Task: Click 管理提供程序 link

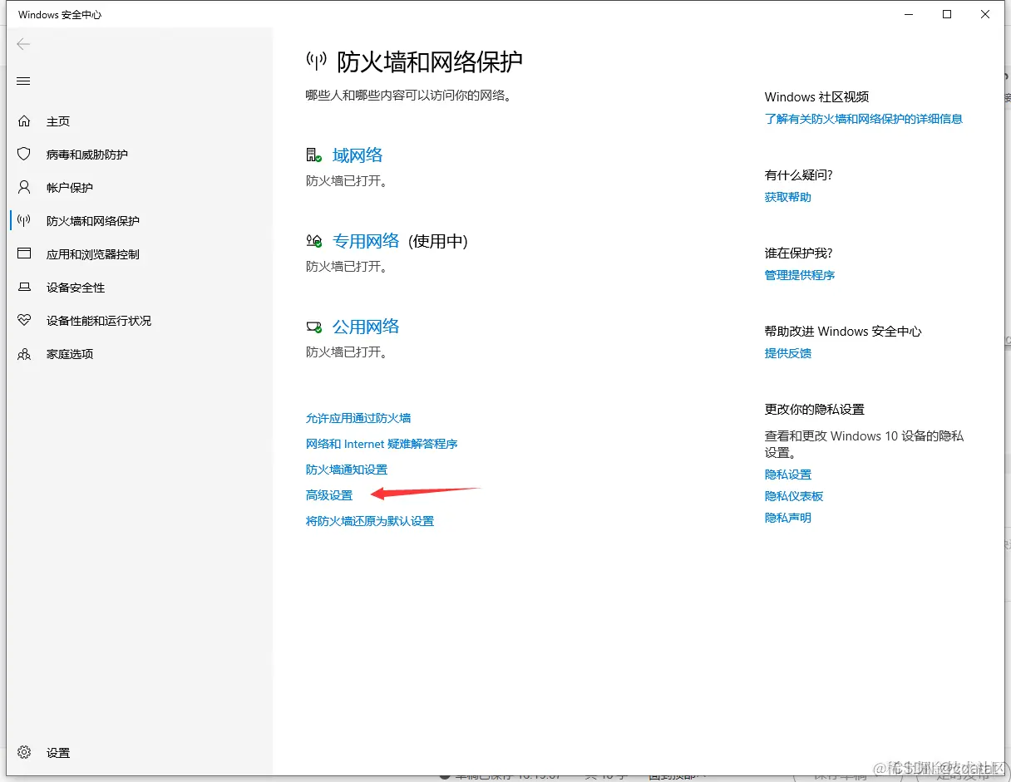Action: 800,275
